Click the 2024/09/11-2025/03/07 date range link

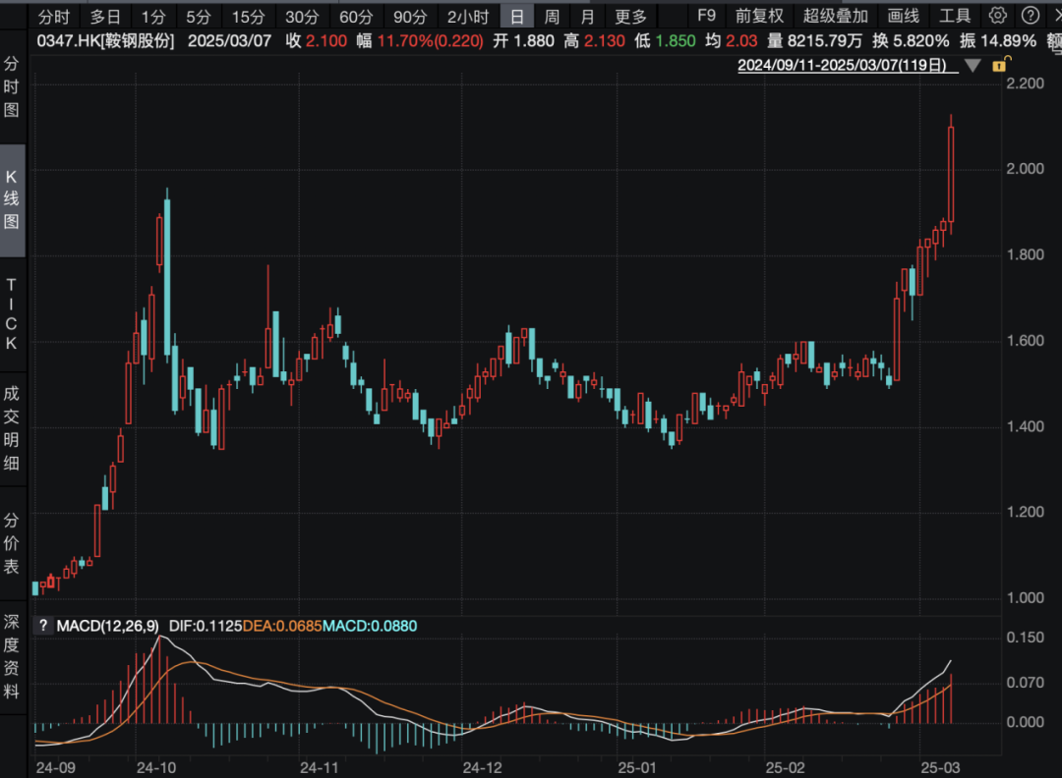tap(843, 66)
